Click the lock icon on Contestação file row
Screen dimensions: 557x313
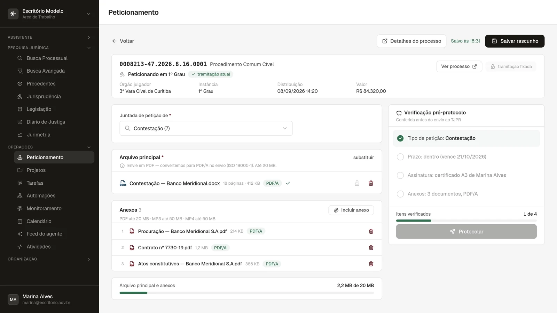357,183
